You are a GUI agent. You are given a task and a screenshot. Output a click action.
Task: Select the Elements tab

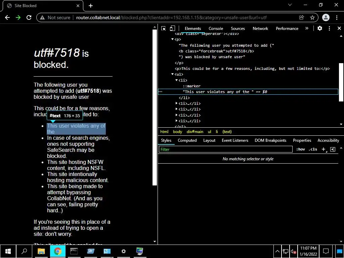coord(193,29)
